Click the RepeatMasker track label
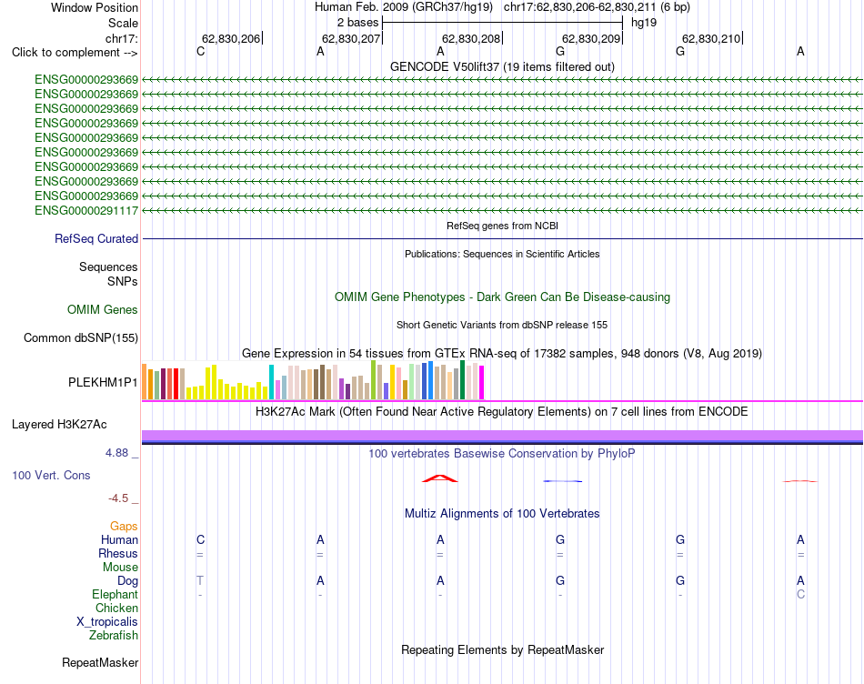 click(100, 662)
